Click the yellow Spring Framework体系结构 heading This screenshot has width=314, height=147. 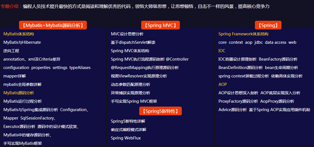point(243,34)
